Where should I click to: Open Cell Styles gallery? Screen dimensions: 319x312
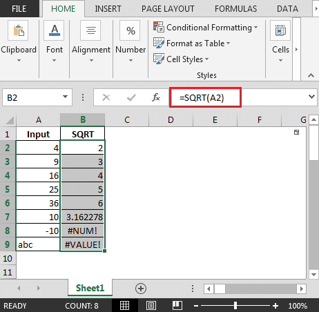181,59
